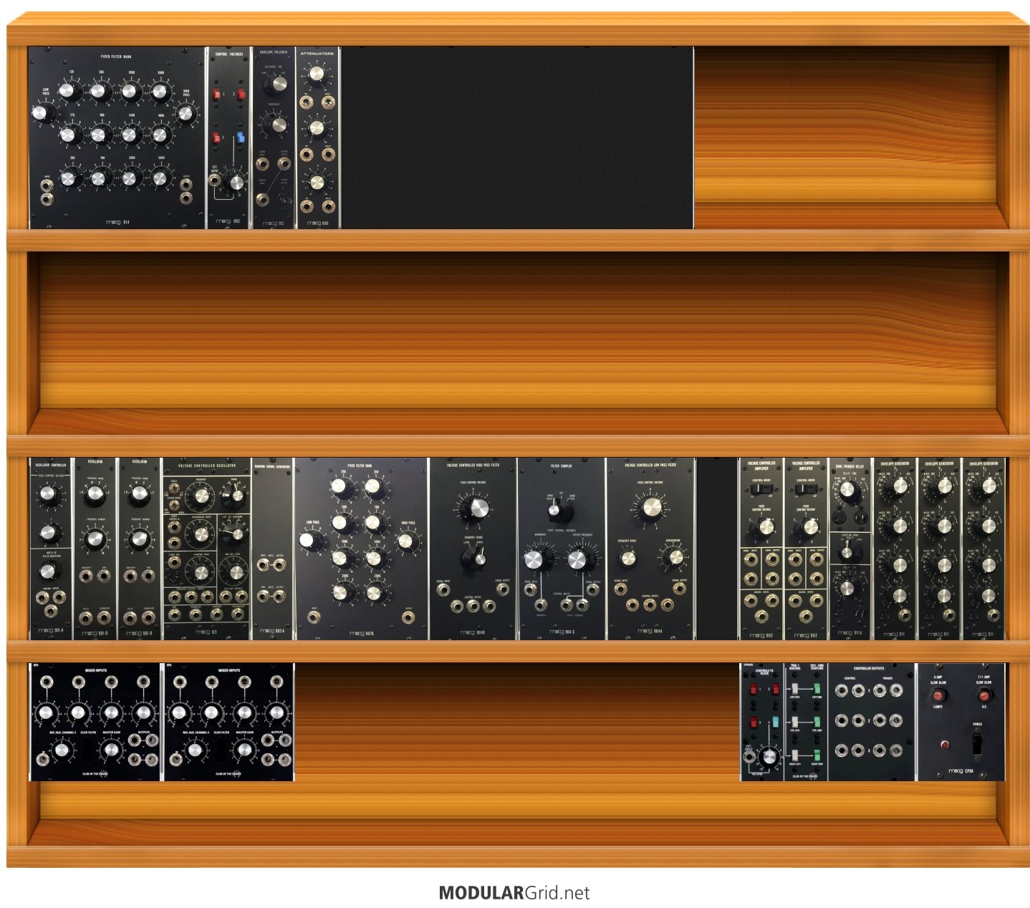The width and height of the screenshot is (1030, 908).
Task: Select the Signal Output jack on Moog 904A
Action: [680, 589]
